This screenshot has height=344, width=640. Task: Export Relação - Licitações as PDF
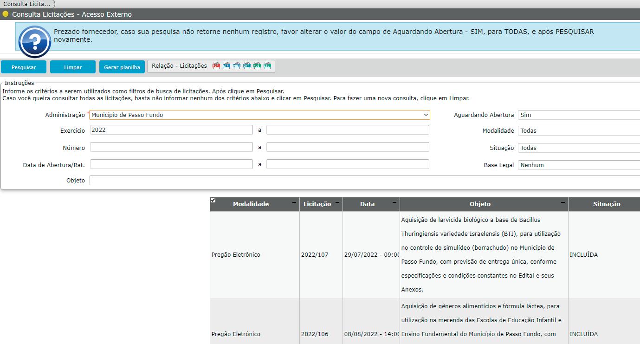coord(216,66)
